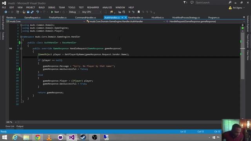This screenshot has height=141, width=251.
Task: Switch to the HiveMind.cs tab
Action: pos(158,18)
